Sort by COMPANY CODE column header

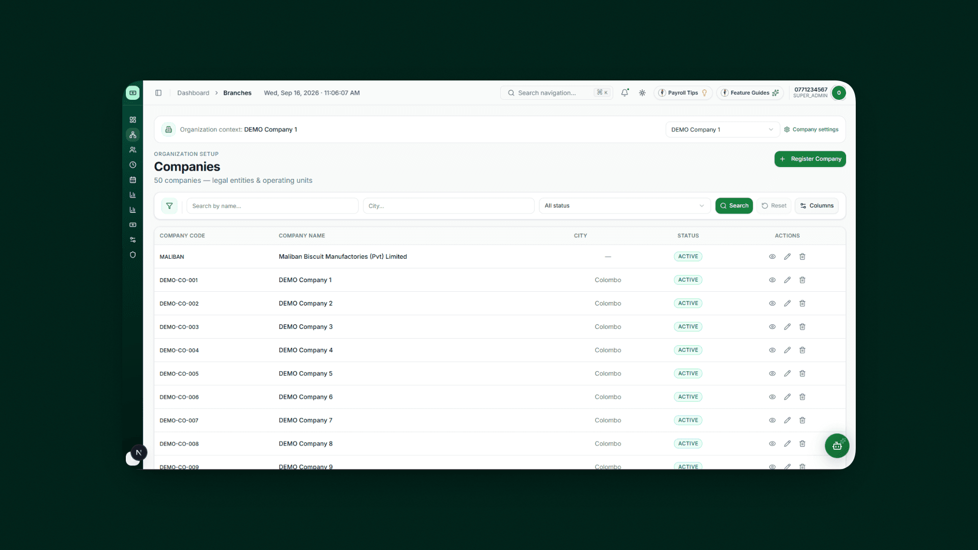pyautogui.click(x=182, y=236)
